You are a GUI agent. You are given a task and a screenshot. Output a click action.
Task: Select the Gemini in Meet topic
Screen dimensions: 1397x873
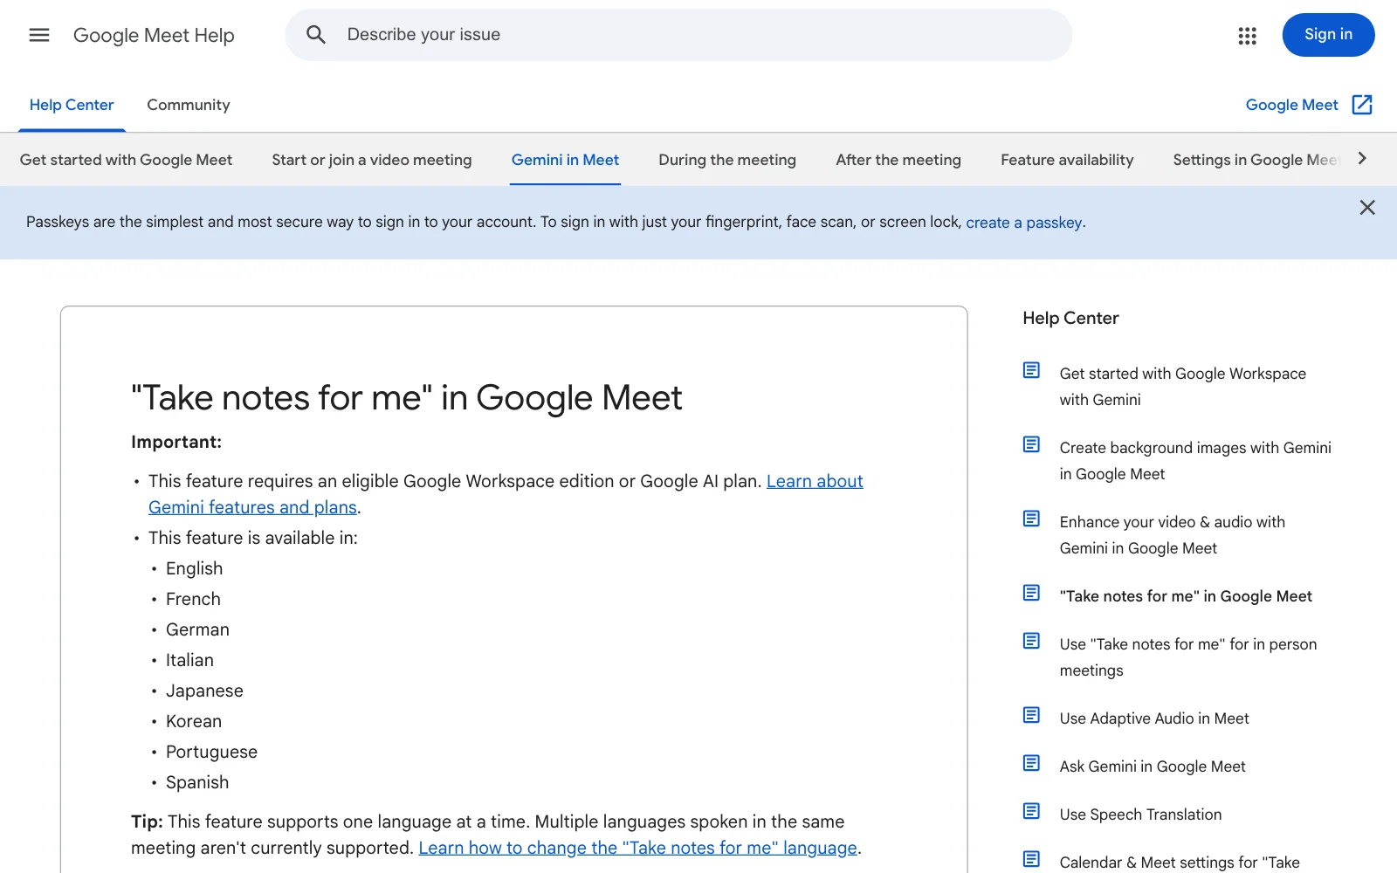point(565,160)
